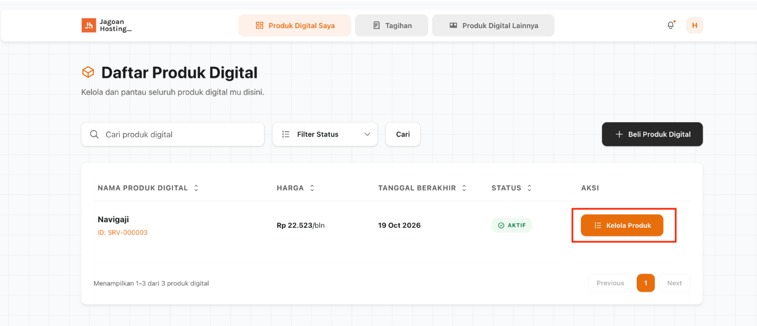Click the Cari button

pyautogui.click(x=403, y=134)
